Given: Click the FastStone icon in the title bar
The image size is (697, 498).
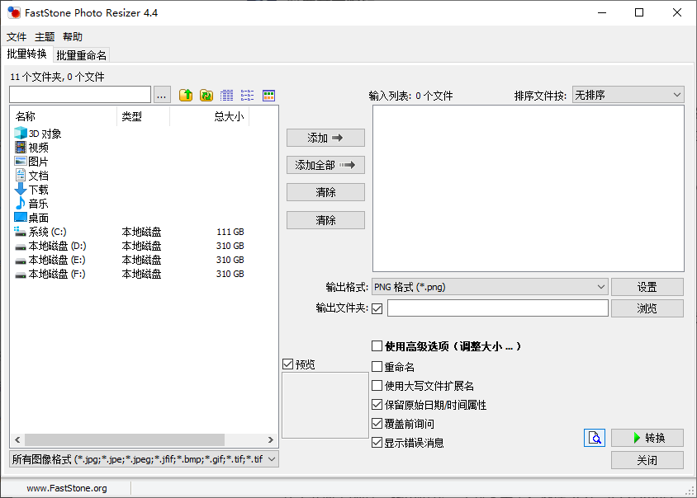Looking at the screenshot, I should [x=12, y=12].
